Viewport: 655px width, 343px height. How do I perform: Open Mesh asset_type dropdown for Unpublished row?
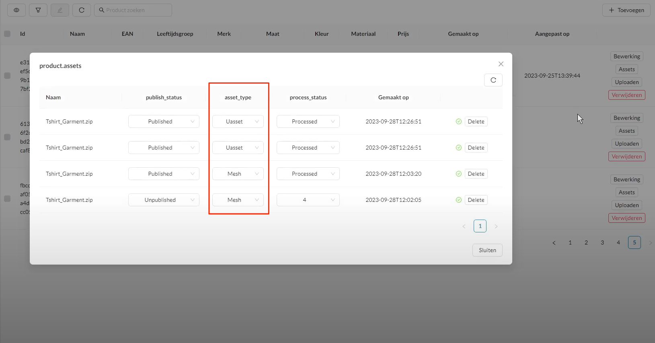click(x=238, y=200)
